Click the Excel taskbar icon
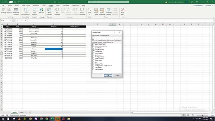 (x=52, y=119)
